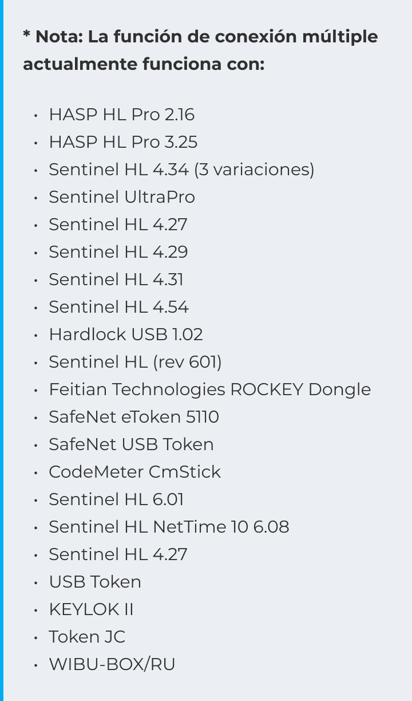Screen dimensions: 412x701
Task: Click Feitian Technologies ROCKEY Dongle item
Action: click(209, 389)
